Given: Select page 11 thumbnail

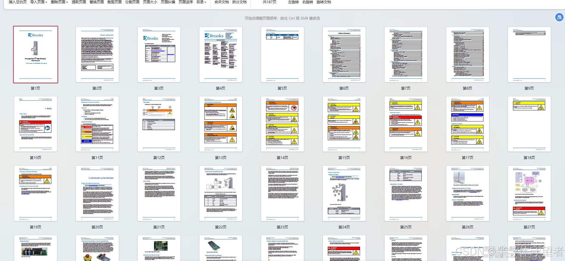Looking at the screenshot, I should tap(97, 124).
